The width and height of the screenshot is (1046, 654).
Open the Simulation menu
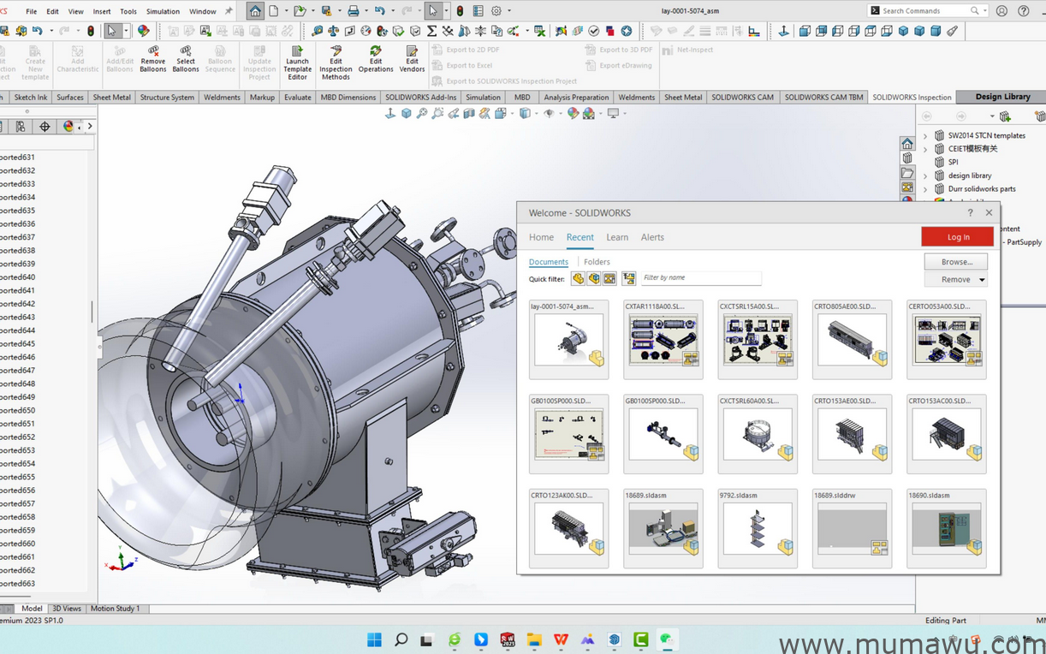click(163, 11)
